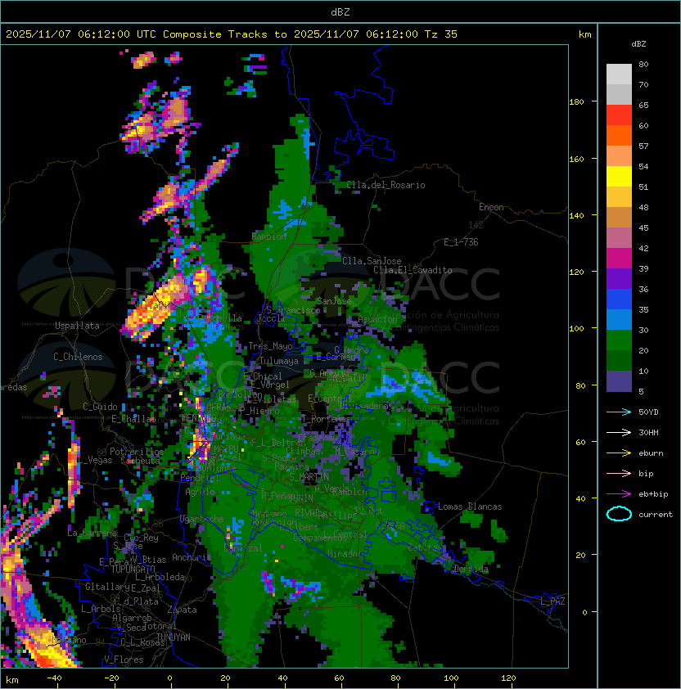
Task: Click the Anchoris place label
Action: [x=192, y=557]
